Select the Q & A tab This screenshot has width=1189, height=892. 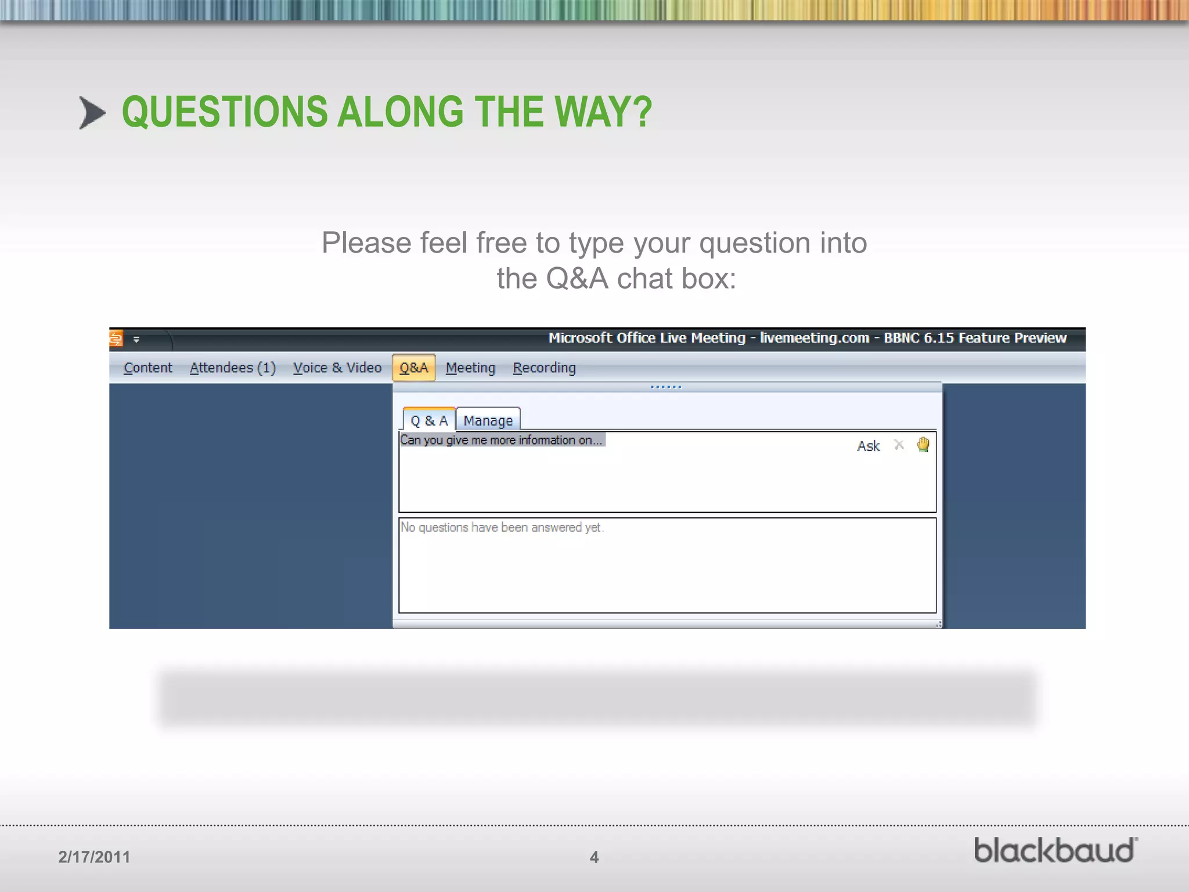(429, 420)
